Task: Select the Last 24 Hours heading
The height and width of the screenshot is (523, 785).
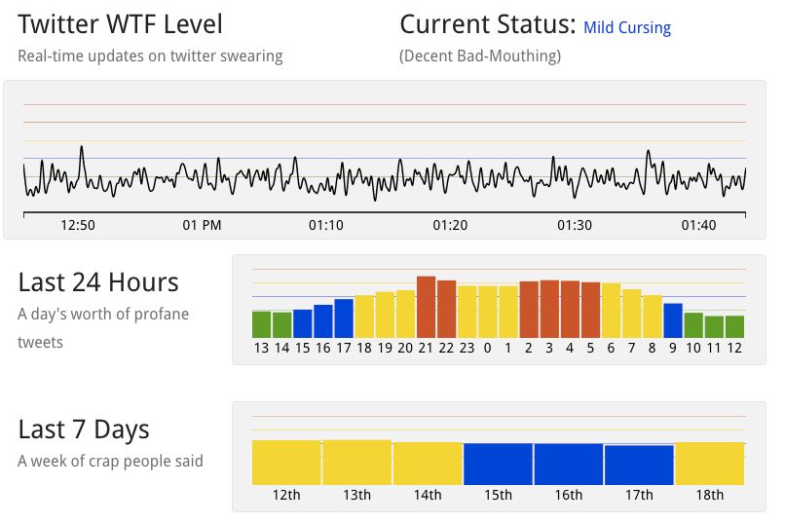Action: 98,282
